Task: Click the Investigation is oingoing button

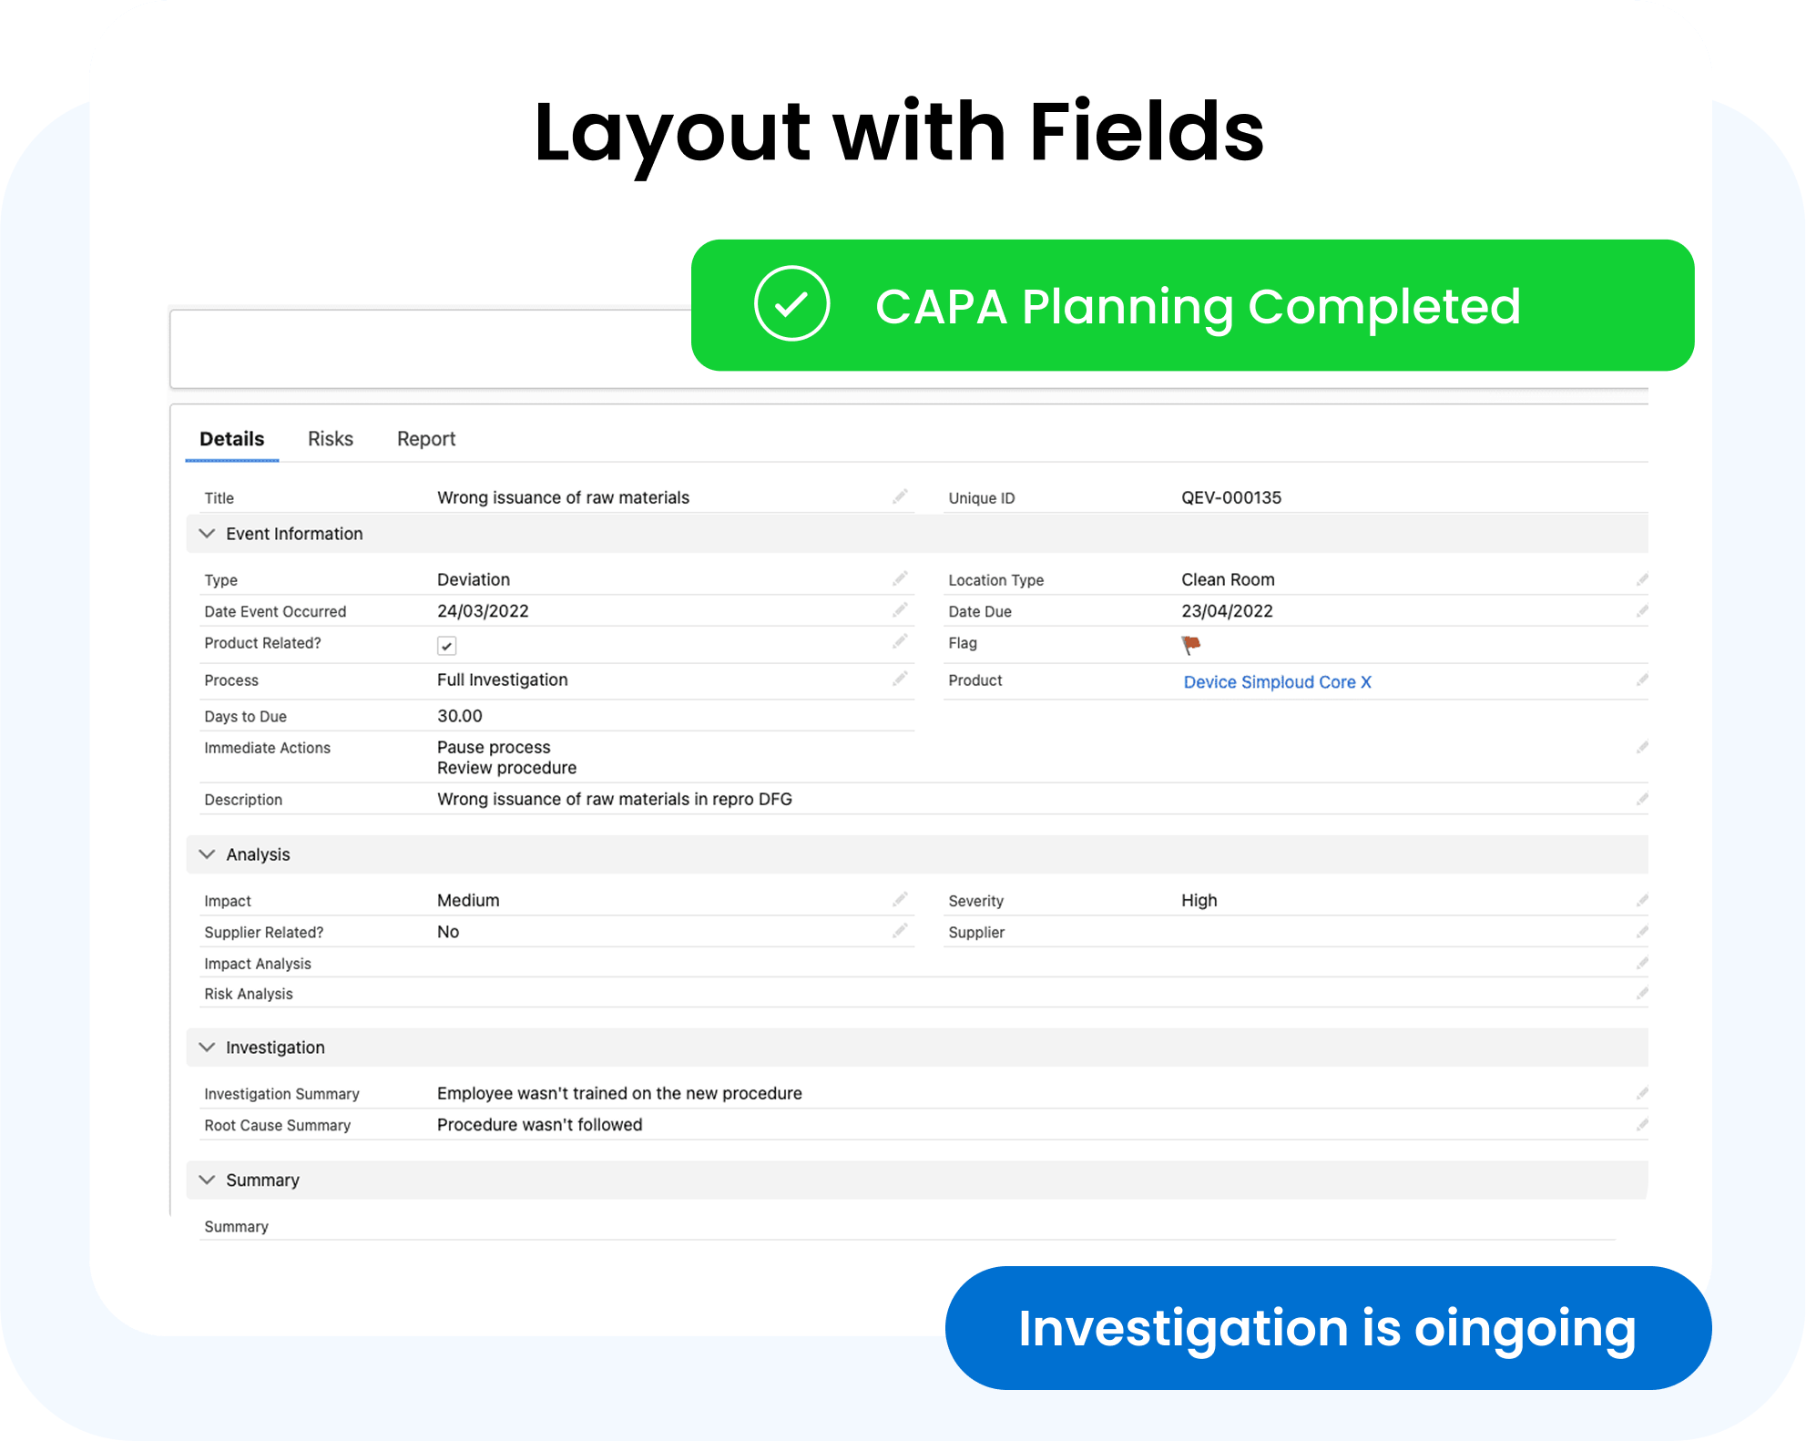Action: (1327, 1328)
